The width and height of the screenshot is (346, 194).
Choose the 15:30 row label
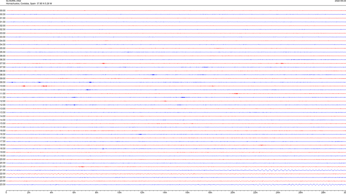(x=3, y=127)
